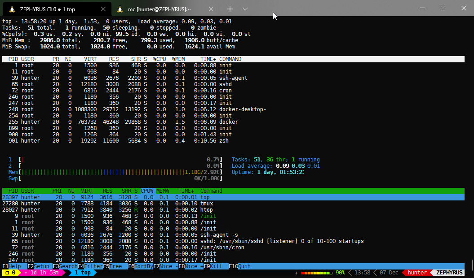Click the down arrow indicator in tmux status
Screen dimensions: 474x278
point(296,273)
